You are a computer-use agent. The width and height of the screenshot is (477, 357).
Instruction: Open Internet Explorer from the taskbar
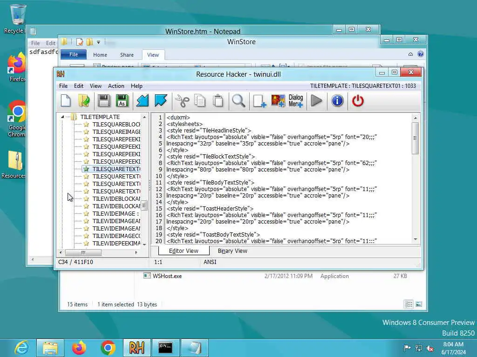(22, 348)
